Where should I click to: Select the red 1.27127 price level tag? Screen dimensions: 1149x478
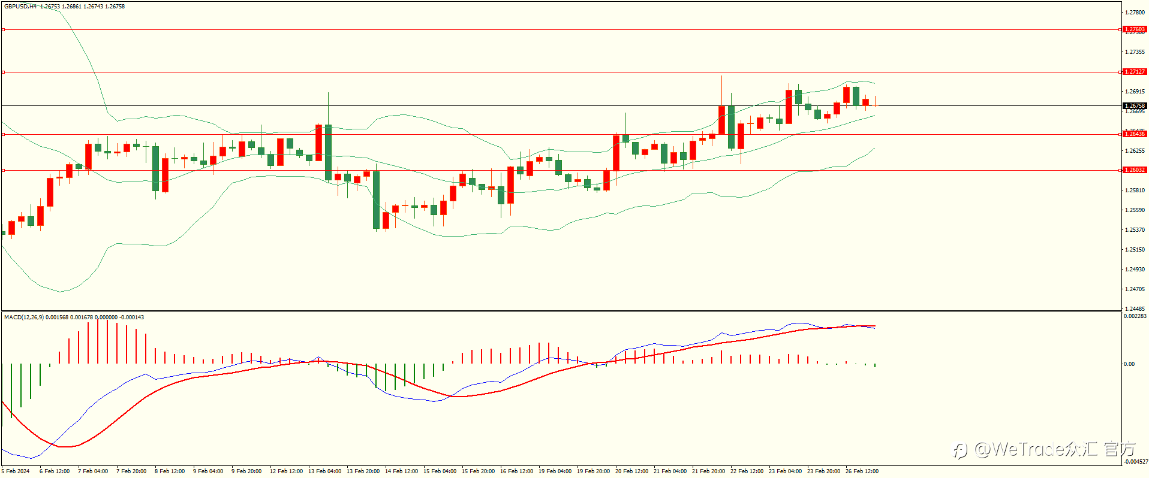1134,72
